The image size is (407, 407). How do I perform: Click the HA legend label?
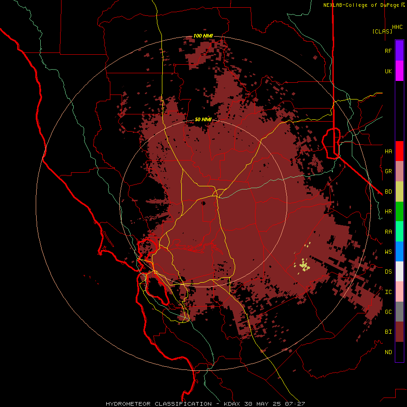coord(388,151)
